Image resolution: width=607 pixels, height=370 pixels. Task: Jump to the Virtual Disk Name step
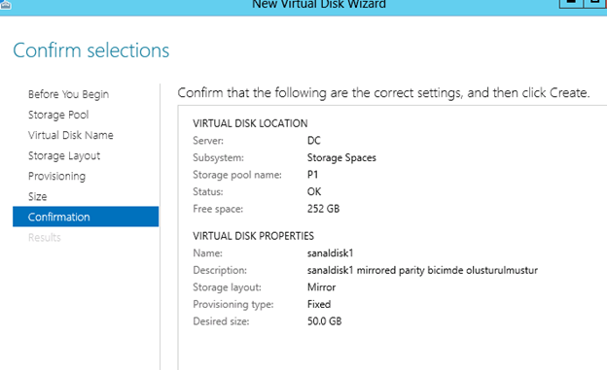click(71, 135)
